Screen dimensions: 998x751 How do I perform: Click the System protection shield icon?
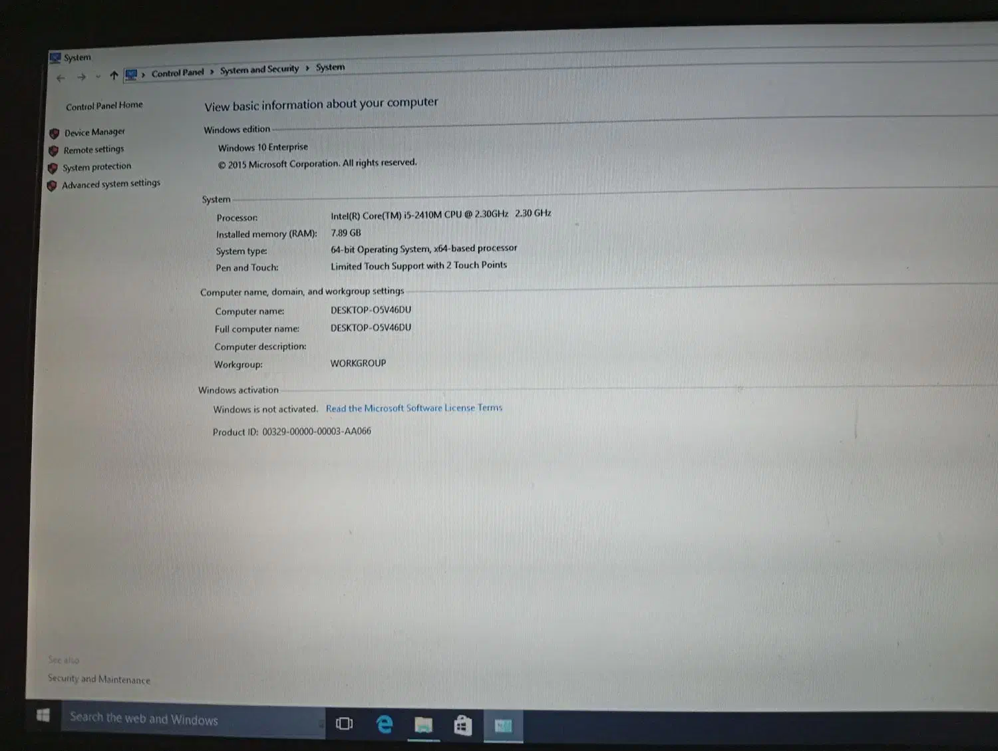pos(53,168)
